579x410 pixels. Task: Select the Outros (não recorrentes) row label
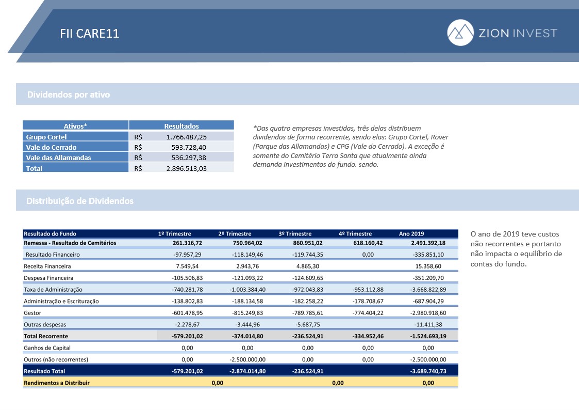pyautogui.click(x=56, y=359)
